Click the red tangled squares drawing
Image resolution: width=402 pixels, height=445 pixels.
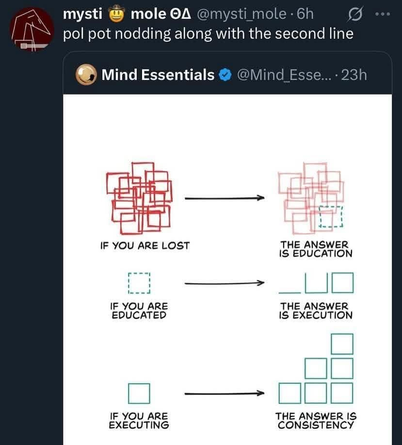pos(139,198)
